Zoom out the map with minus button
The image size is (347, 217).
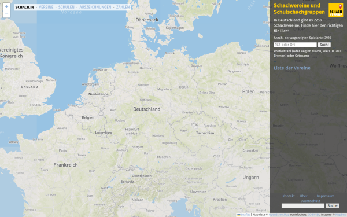click(x=6, y=14)
